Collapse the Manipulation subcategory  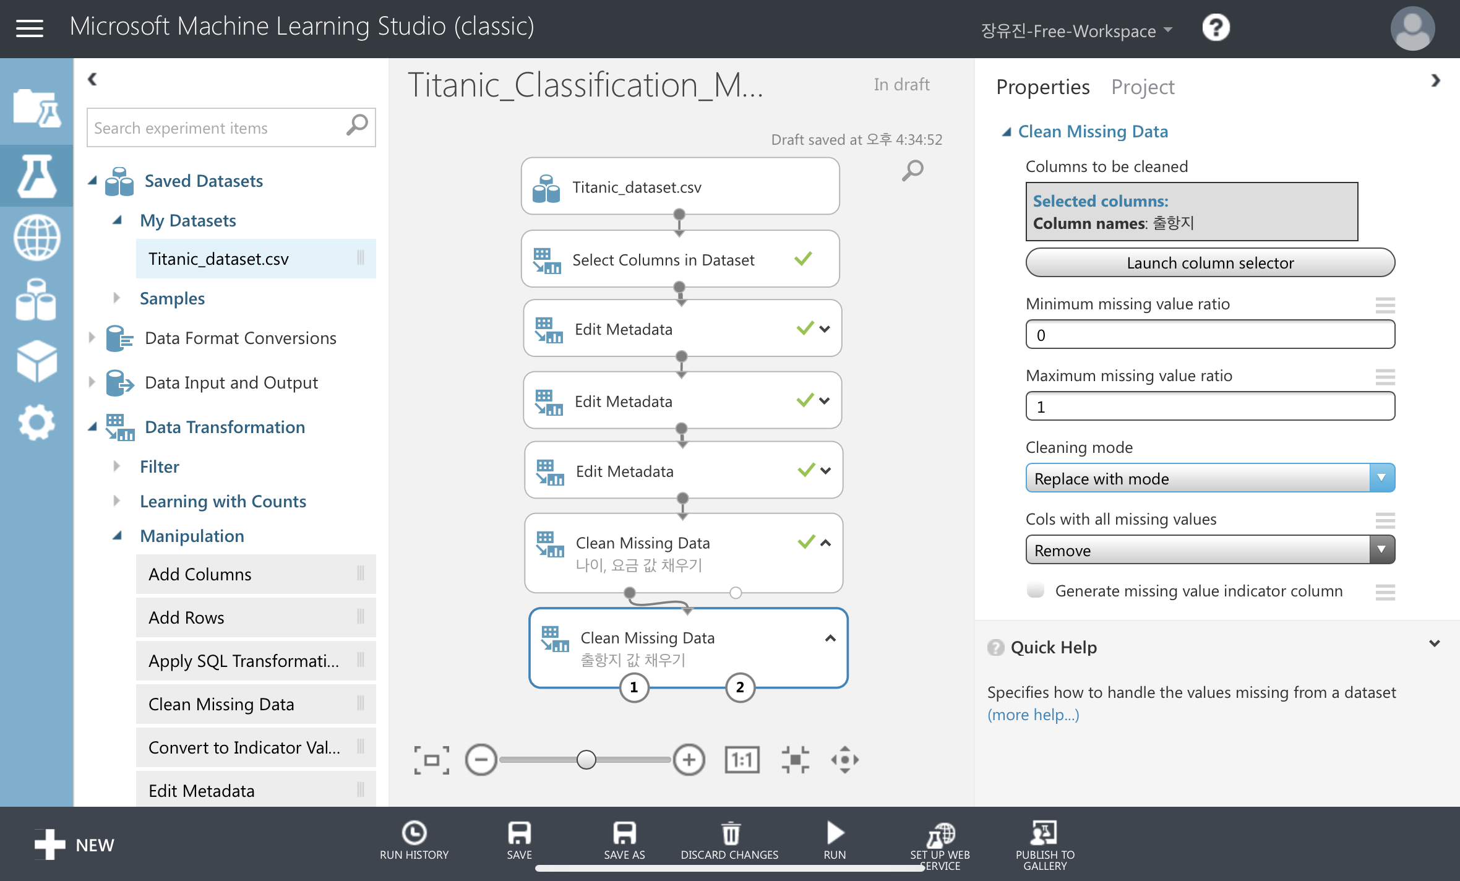[x=117, y=536]
